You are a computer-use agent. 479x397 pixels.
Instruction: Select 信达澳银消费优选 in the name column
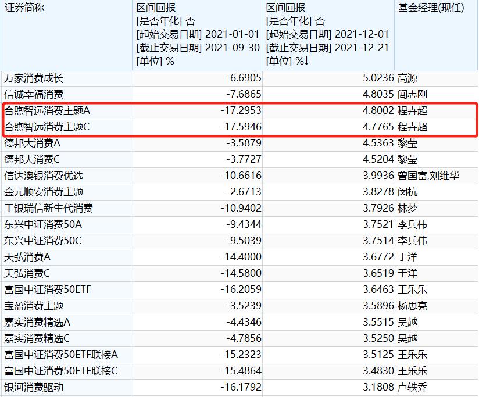(x=44, y=176)
